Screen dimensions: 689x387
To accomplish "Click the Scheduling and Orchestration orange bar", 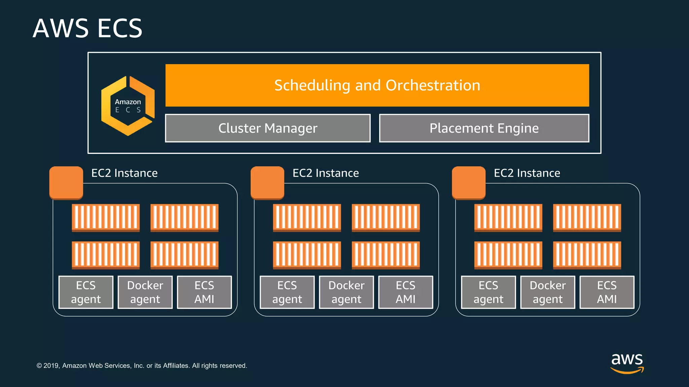I will (377, 85).
